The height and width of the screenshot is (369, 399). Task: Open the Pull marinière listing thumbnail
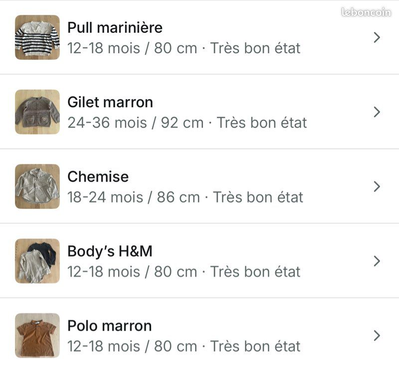point(37,37)
